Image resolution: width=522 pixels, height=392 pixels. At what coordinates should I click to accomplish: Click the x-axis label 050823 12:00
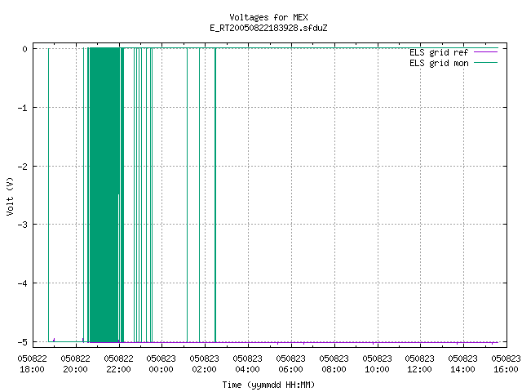tap(420, 364)
